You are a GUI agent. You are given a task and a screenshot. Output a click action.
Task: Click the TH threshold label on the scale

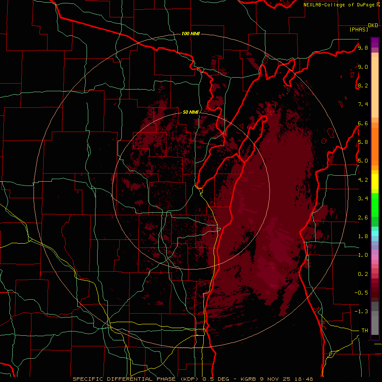365,331
